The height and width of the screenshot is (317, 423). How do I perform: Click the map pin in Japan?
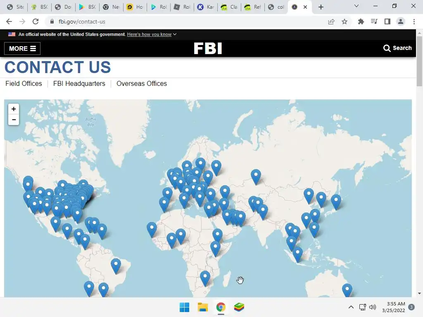click(336, 201)
